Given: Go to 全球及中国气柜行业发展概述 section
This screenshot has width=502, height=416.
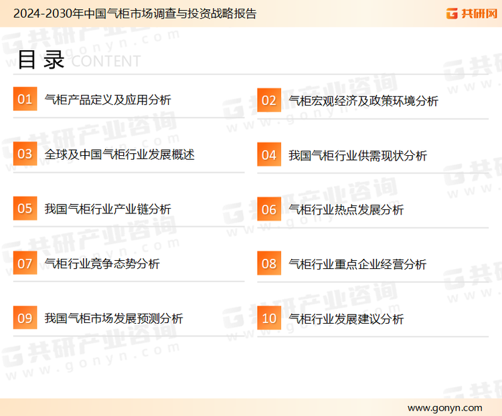Looking at the screenshot, I should (x=119, y=154).
